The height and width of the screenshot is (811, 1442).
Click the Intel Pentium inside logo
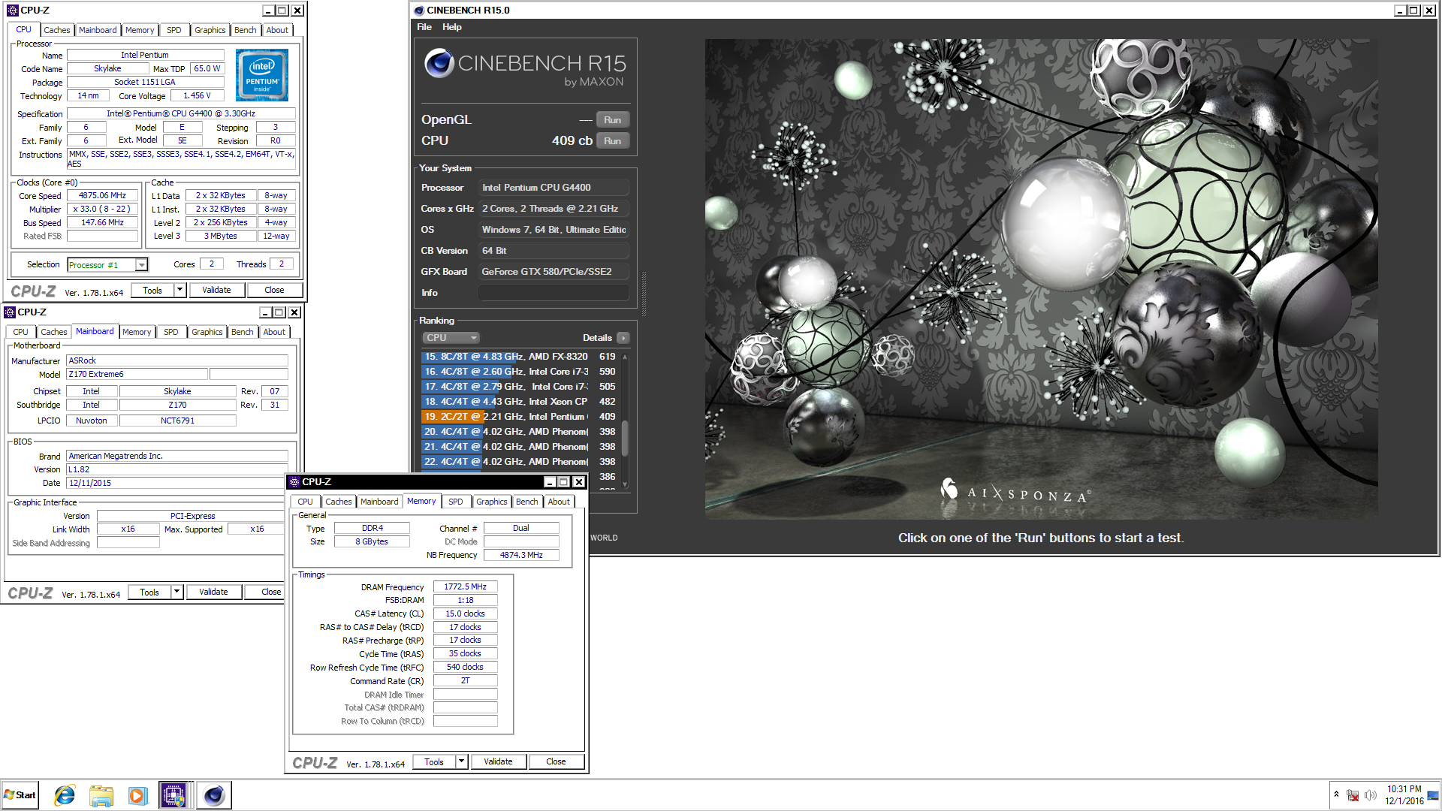point(262,75)
